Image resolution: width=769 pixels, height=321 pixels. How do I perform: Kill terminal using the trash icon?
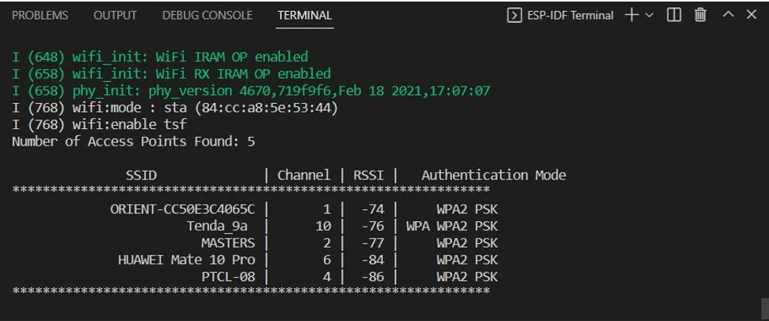(701, 15)
